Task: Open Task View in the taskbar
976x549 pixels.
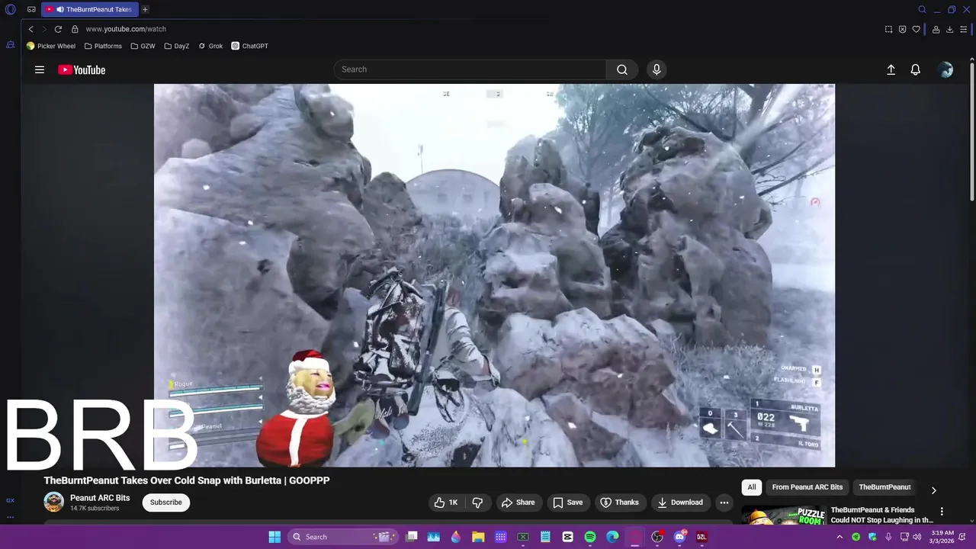Action: click(412, 537)
